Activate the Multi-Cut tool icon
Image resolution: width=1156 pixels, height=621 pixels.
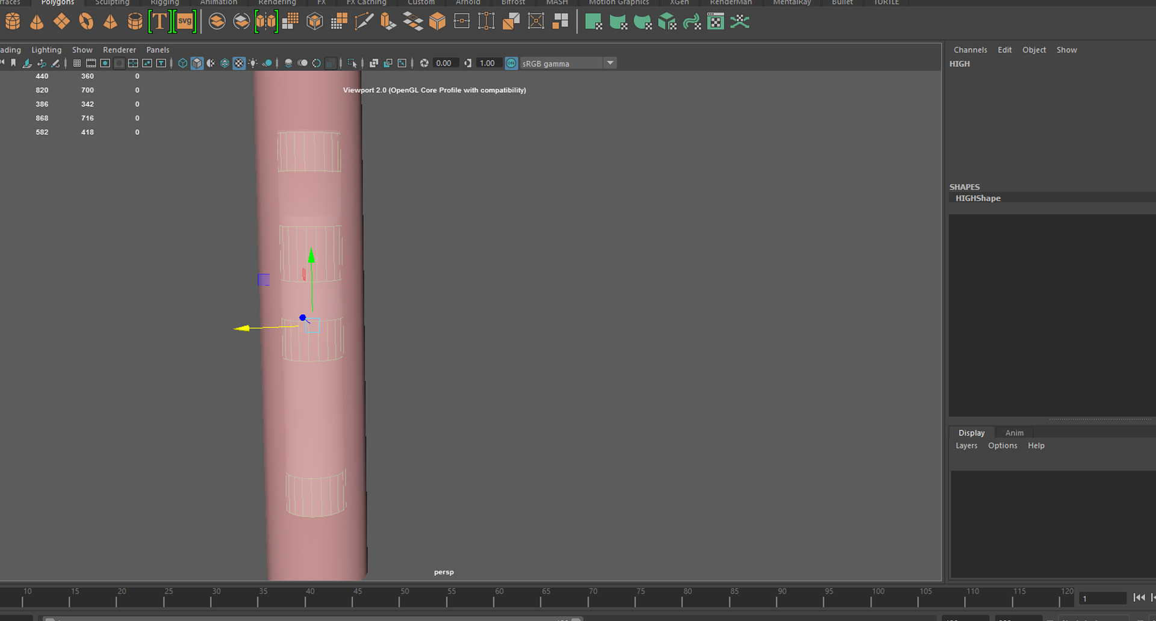pyautogui.click(x=364, y=21)
